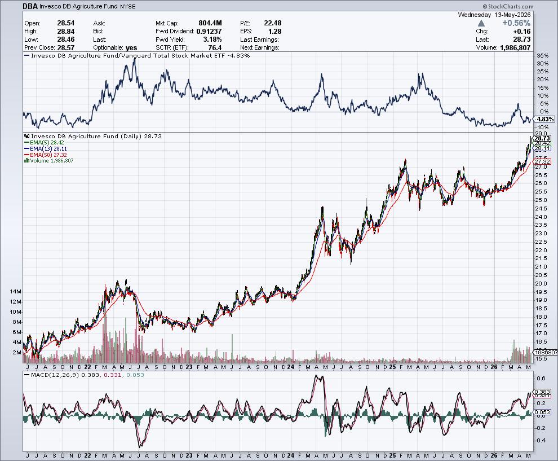
Task: Click the 26 year marker under MACD panel
Action: click(x=494, y=456)
